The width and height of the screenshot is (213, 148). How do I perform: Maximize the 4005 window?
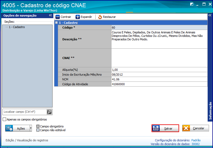[x=204, y=4]
